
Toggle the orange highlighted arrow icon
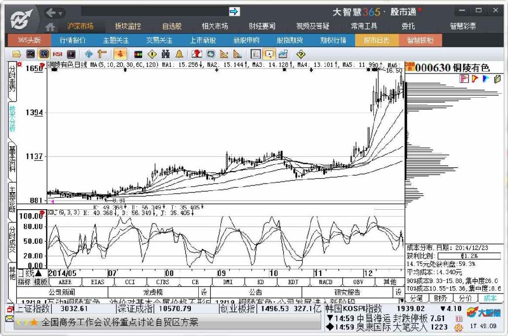[x=120, y=54]
